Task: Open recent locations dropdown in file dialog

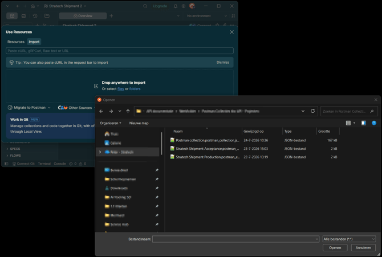Action: [120, 111]
